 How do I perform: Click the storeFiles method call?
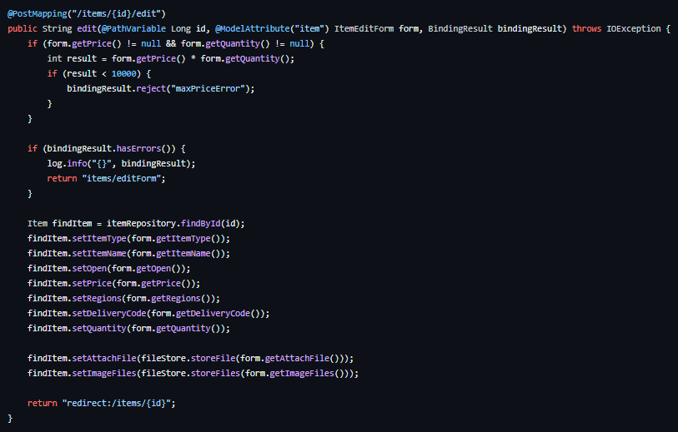coord(215,373)
